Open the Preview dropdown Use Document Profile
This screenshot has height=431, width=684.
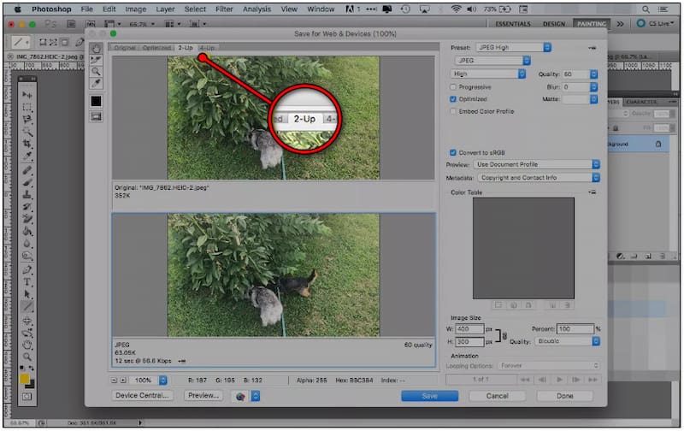click(537, 164)
